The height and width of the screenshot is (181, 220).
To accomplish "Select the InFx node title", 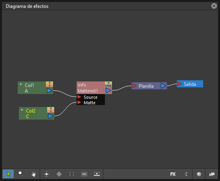I will pos(82,85).
